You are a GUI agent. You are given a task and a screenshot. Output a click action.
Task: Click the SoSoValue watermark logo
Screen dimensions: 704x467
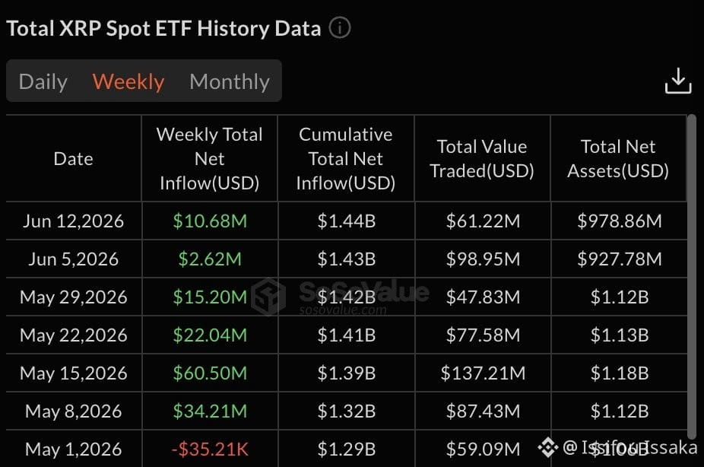(268, 297)
